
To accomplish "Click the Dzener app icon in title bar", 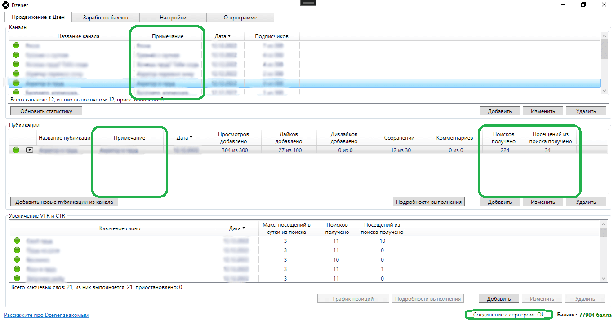I will point(6,5).
